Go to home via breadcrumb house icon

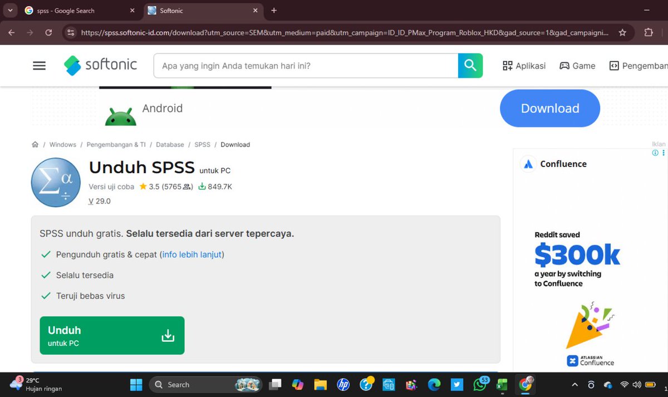point(35,144)
